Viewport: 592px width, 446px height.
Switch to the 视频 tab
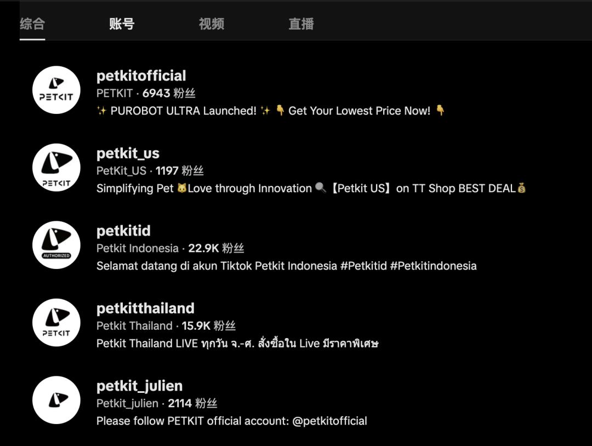tap(212, 24)
